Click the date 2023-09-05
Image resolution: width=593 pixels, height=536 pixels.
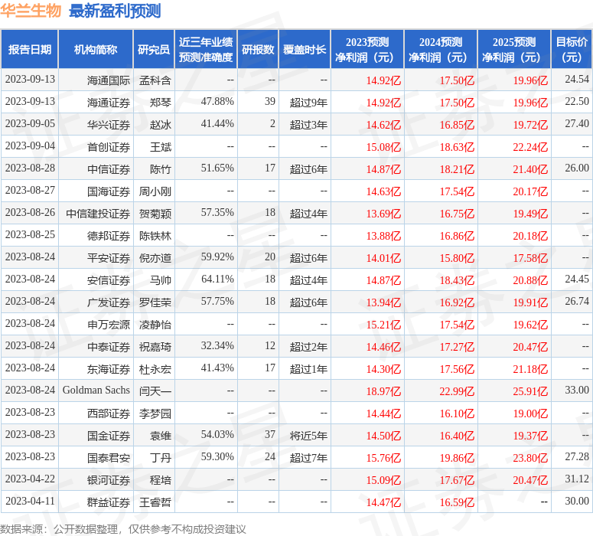coord(30,124)
